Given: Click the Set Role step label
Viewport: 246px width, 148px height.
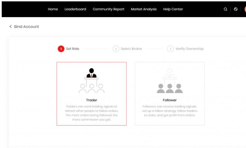Looking at the screenshot, I should (x=72, y=49).
